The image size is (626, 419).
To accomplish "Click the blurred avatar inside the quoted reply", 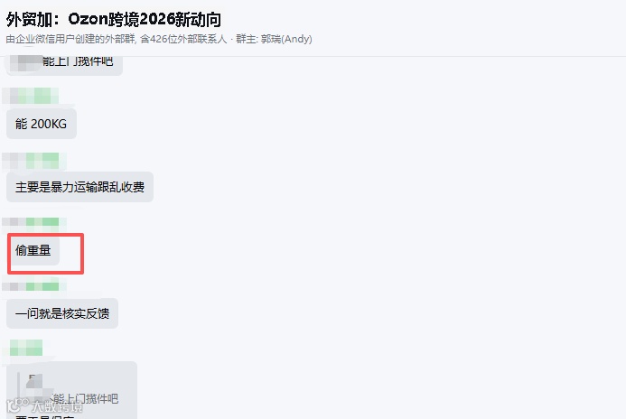I will [x=38, y=384].
